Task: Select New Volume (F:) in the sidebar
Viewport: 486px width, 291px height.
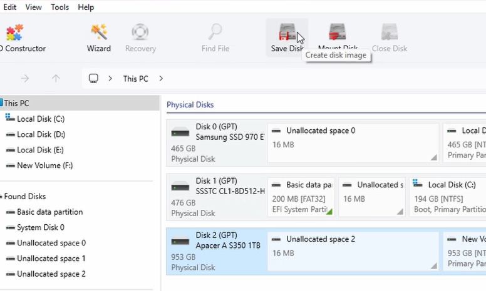Action: (44, 165)
